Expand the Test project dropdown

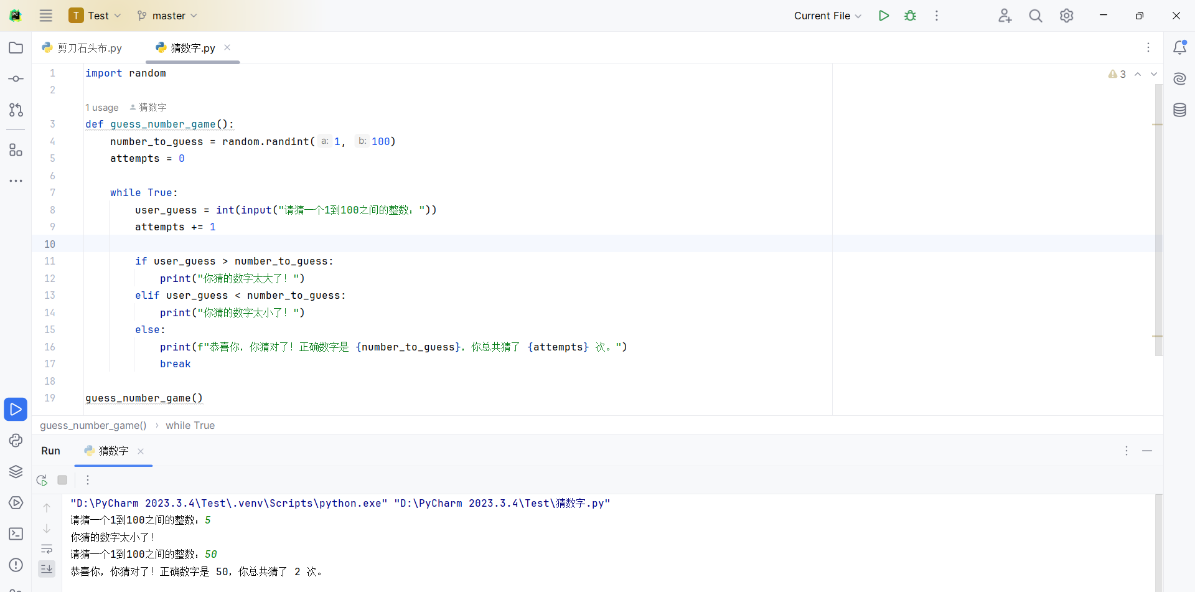95,16
